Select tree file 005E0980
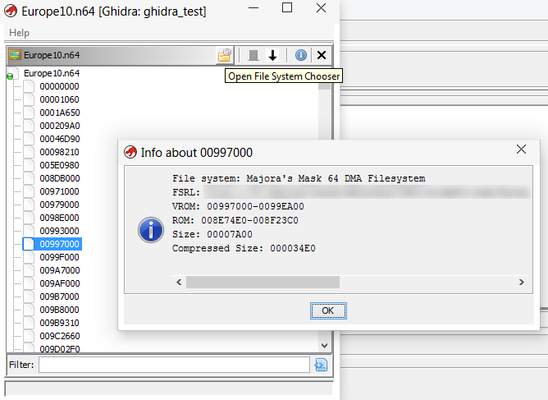This screenshot has width=548, height=400. click(59, 165)
